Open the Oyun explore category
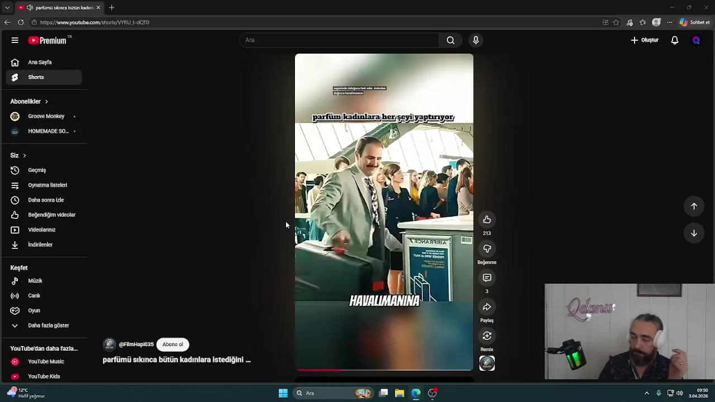Viewport: 715px width, 402px height. (44, 310)
